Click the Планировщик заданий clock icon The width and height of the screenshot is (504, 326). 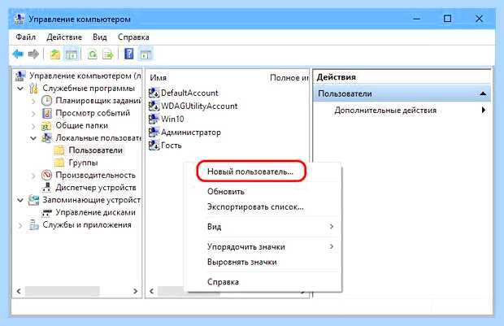46,101
